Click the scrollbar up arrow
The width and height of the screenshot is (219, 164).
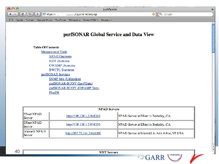click(213, 146)
